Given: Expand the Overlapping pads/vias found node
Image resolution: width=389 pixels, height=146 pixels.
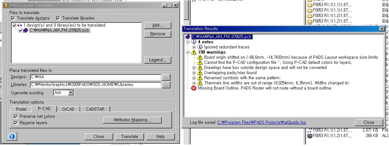Looking at the screenshot, I should 194,73.
